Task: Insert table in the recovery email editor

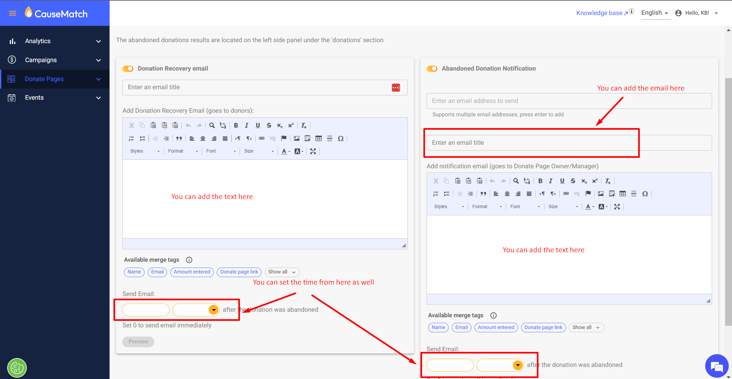Action: coord(318,139)
